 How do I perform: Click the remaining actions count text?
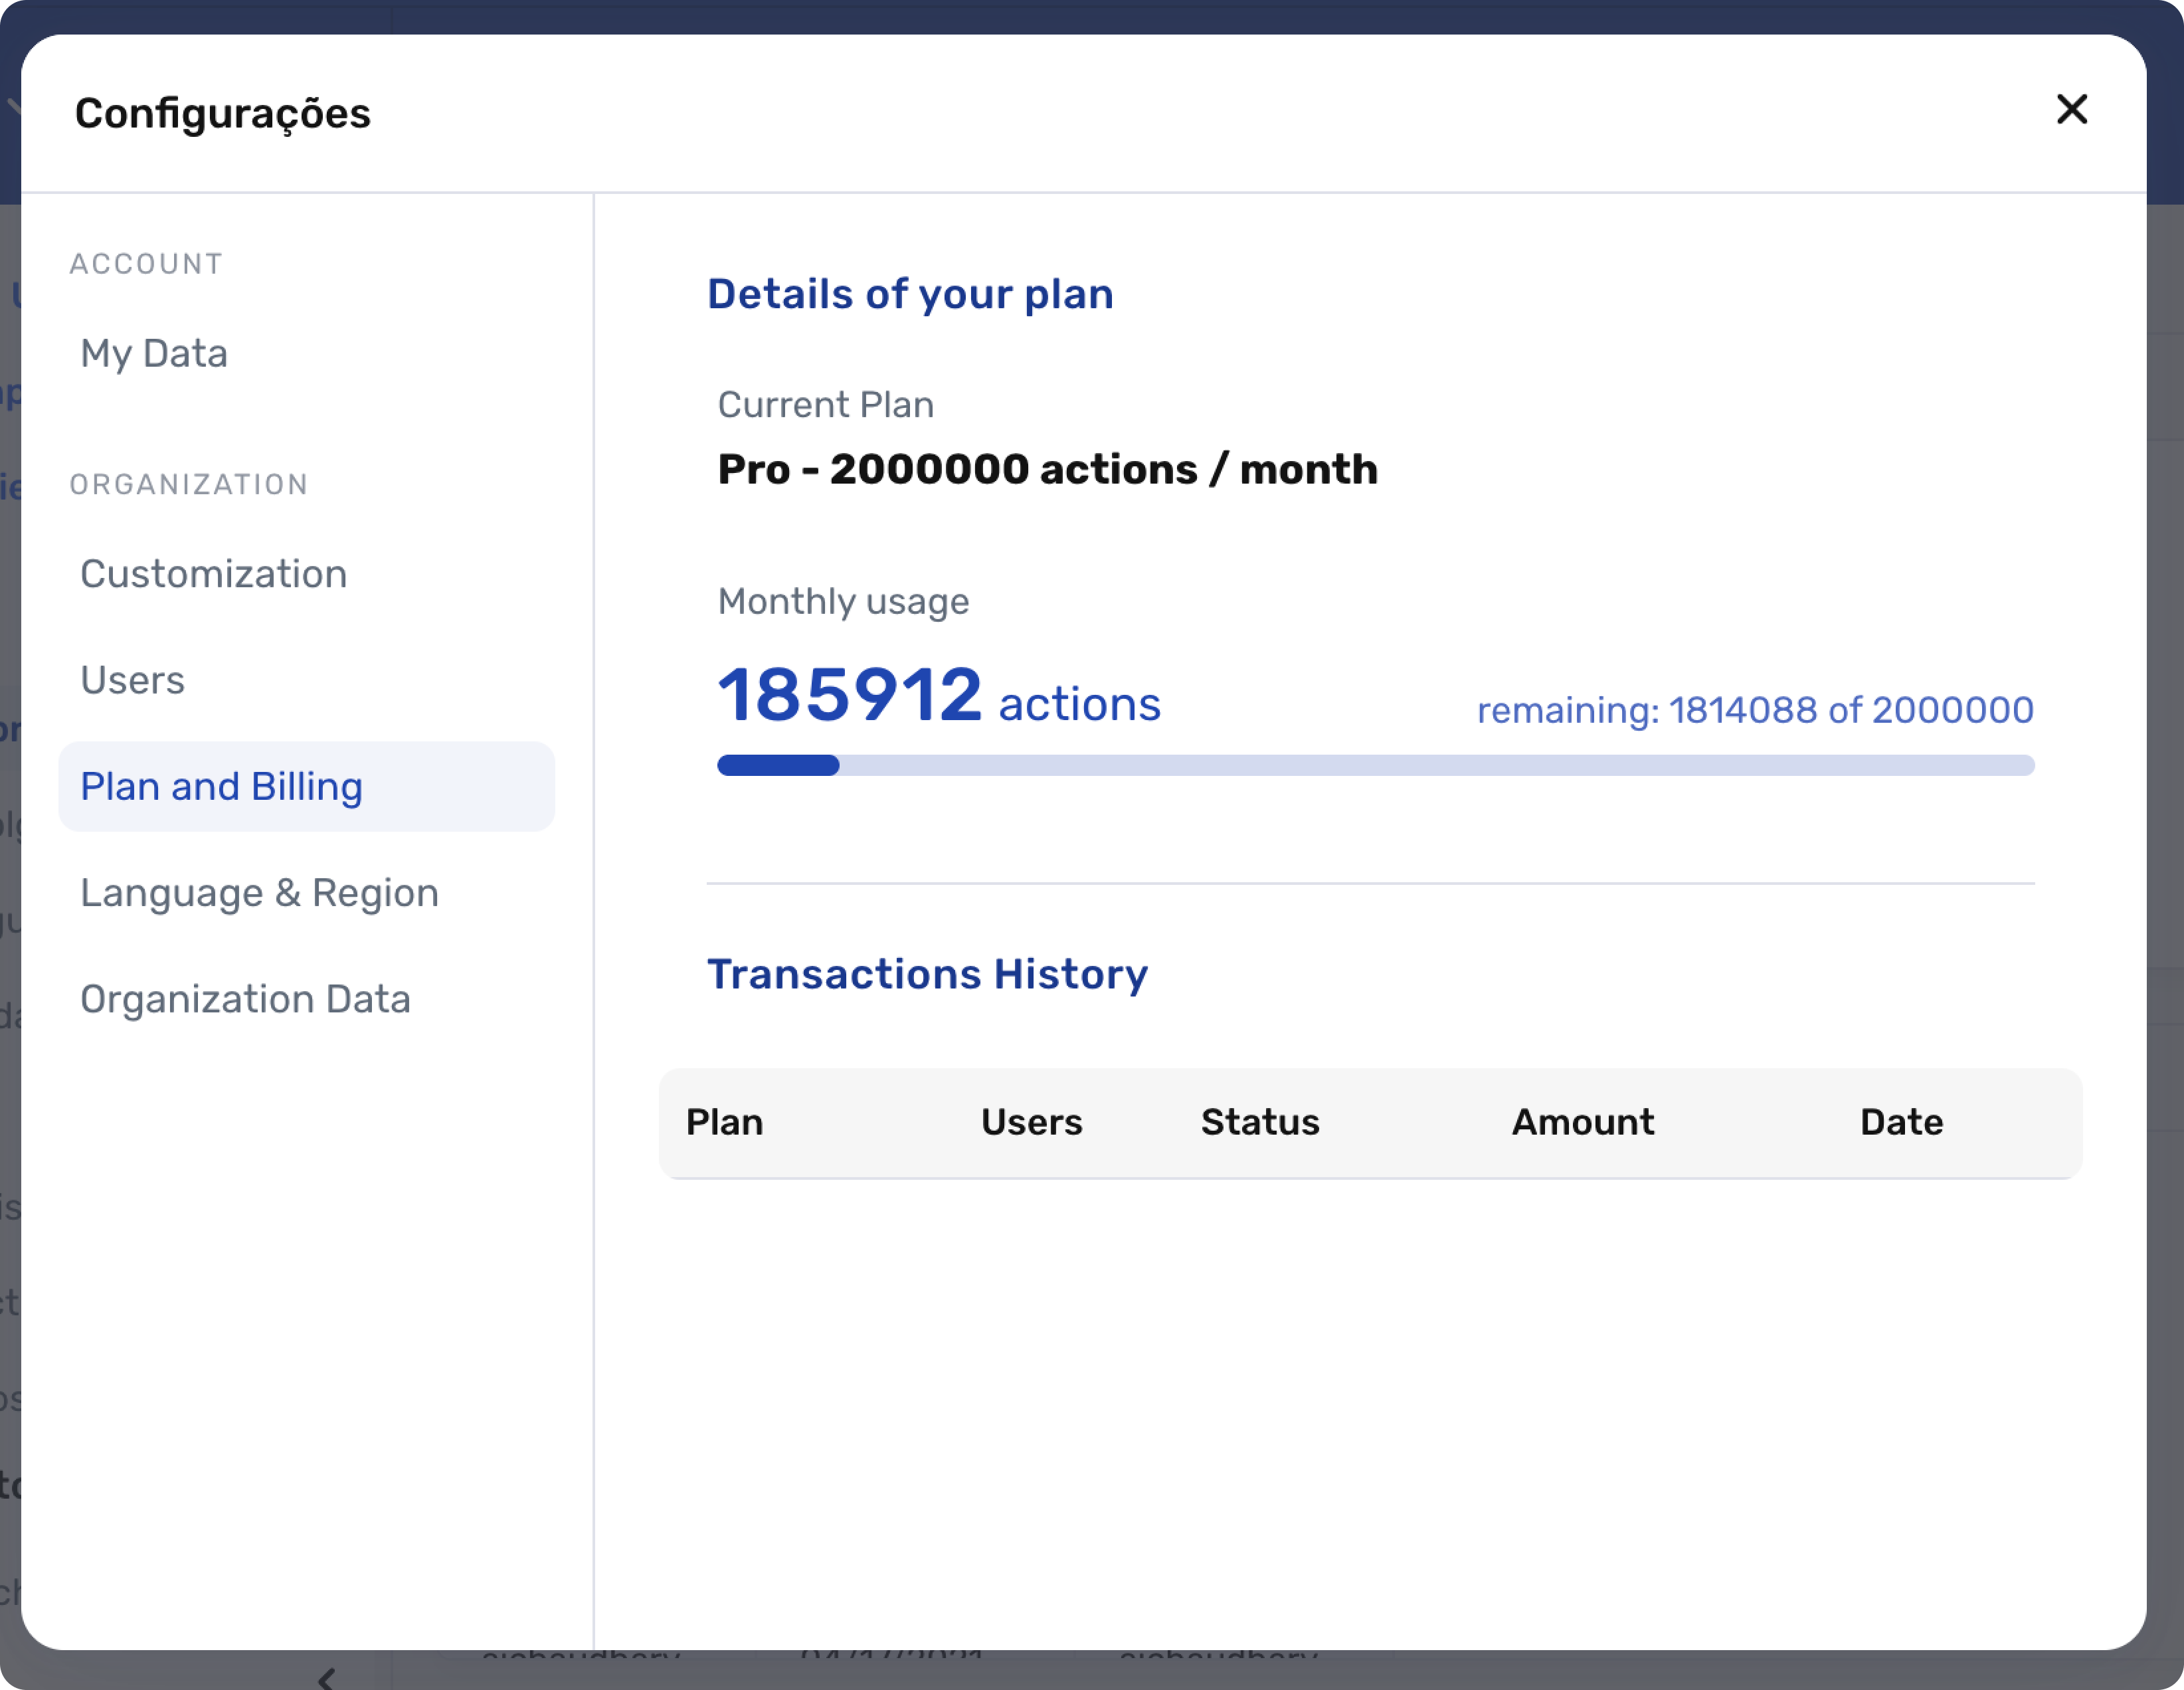(1755, 710)
